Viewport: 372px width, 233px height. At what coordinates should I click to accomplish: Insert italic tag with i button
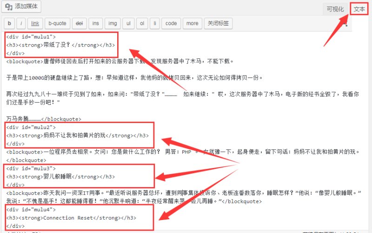pyautogui.click(x=21, y=23)
